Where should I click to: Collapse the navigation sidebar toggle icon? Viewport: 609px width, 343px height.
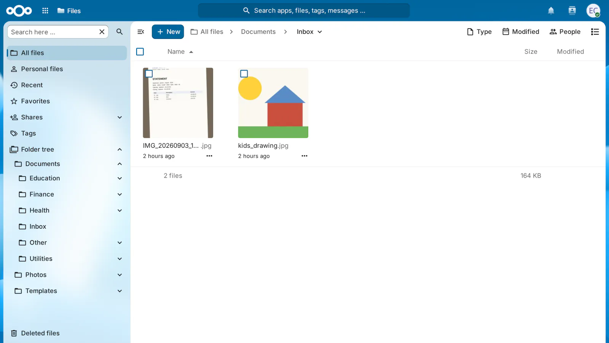141,32
